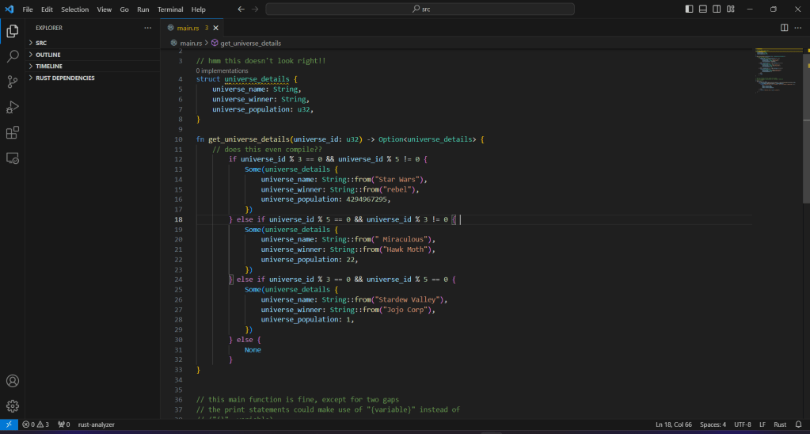Click the src command center search box
Screen dimensions: 810x434
click(420, 10)
